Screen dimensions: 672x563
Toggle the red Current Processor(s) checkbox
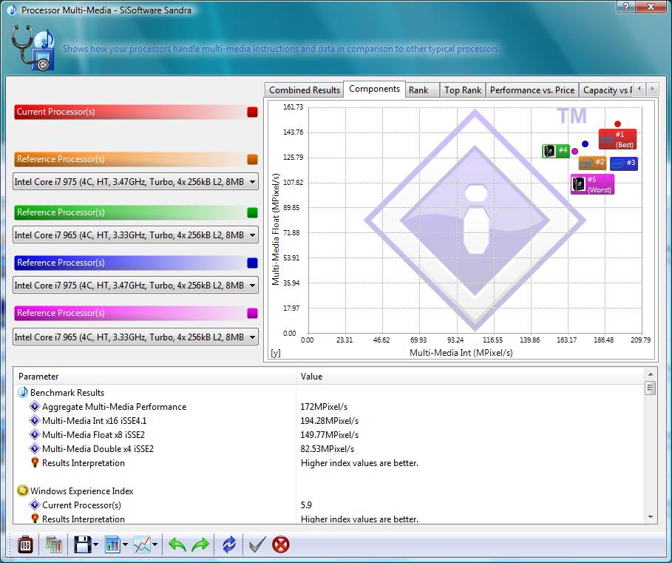tap(252, 112)
